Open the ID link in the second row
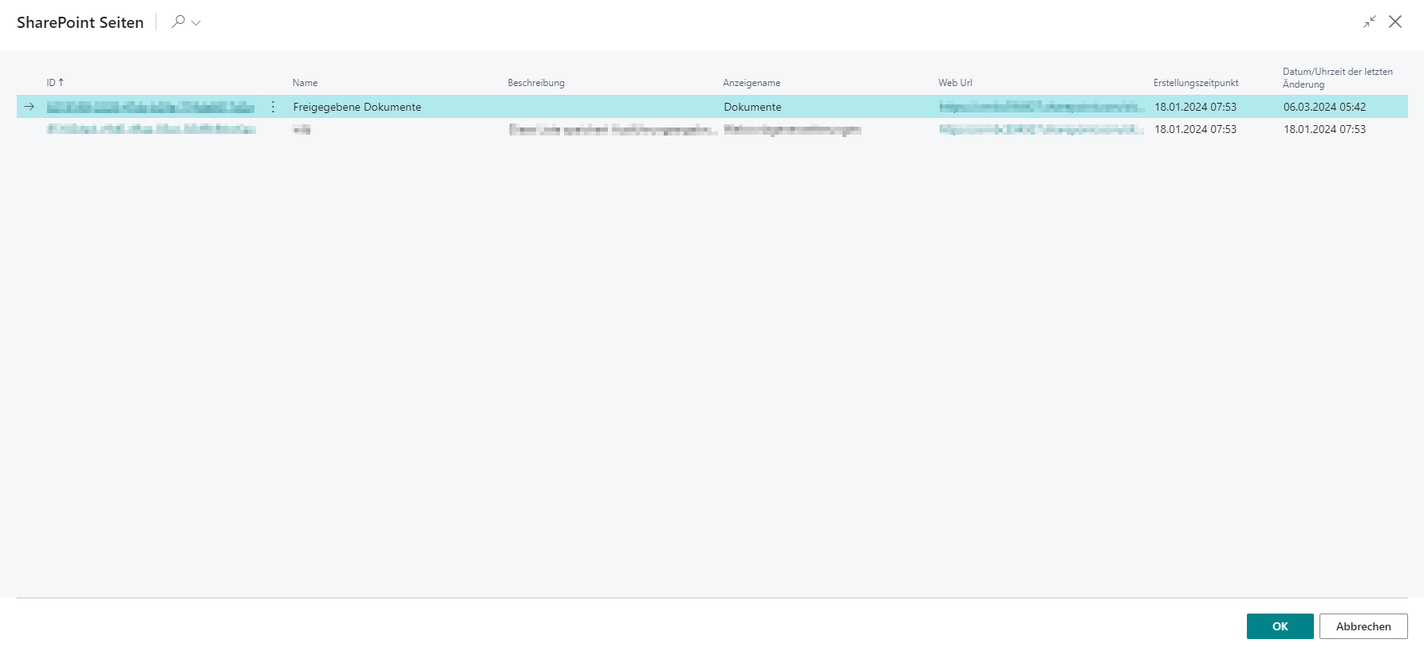Image resolution: width=1424 pixels, height=651 pixels. (151, 129)
